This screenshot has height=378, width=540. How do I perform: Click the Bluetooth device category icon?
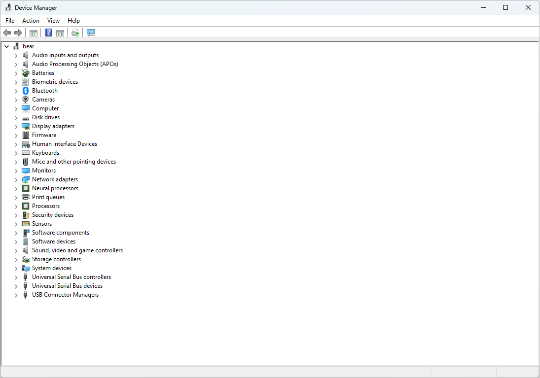click(25, 90)
